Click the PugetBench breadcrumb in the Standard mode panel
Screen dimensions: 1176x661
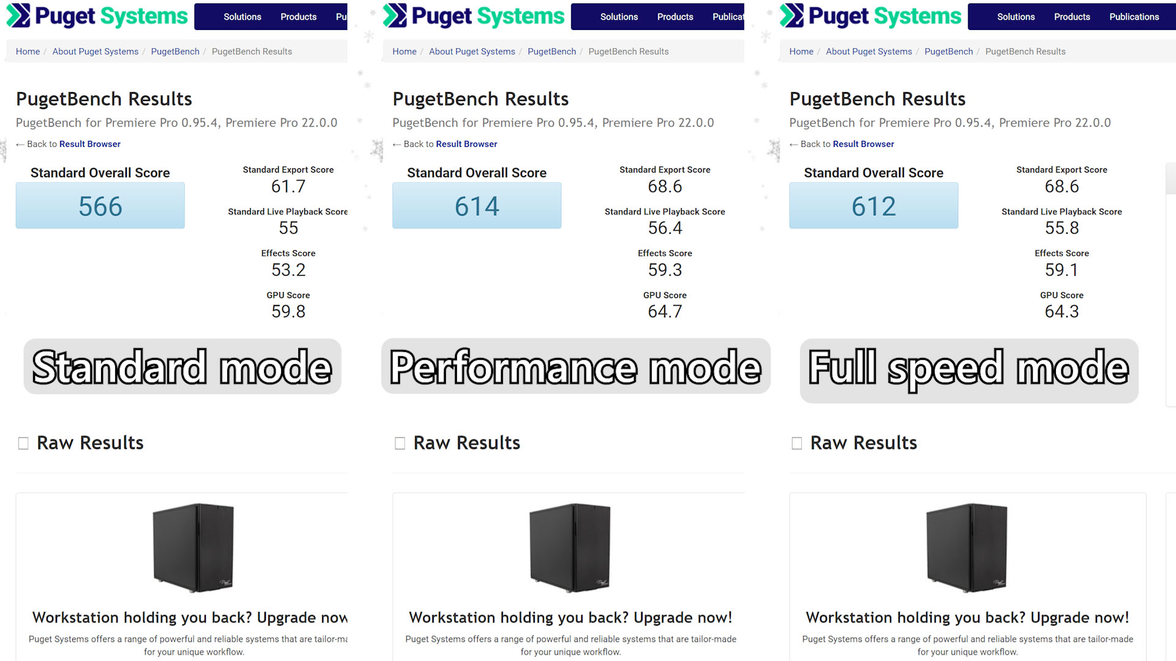click(175, 51)
